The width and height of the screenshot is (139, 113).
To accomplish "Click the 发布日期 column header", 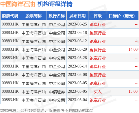I will pyautogui.click(x=77, y=16).
